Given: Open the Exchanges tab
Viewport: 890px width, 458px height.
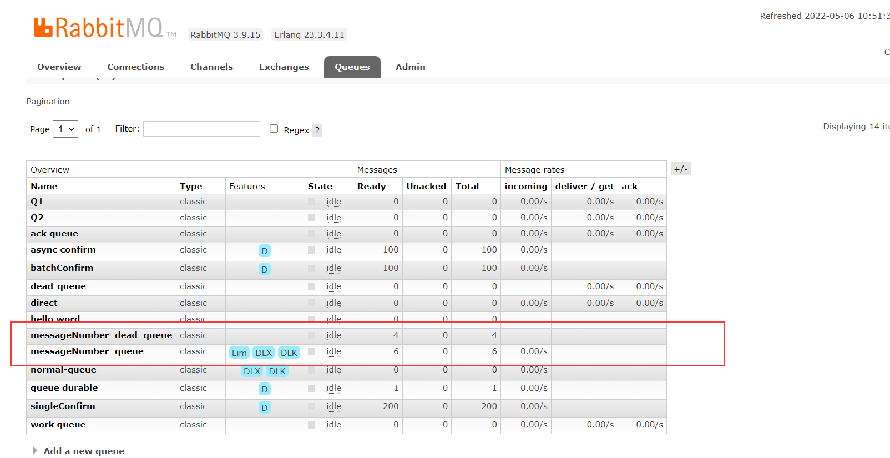Looking at the screenshot, I should point(284,67).
